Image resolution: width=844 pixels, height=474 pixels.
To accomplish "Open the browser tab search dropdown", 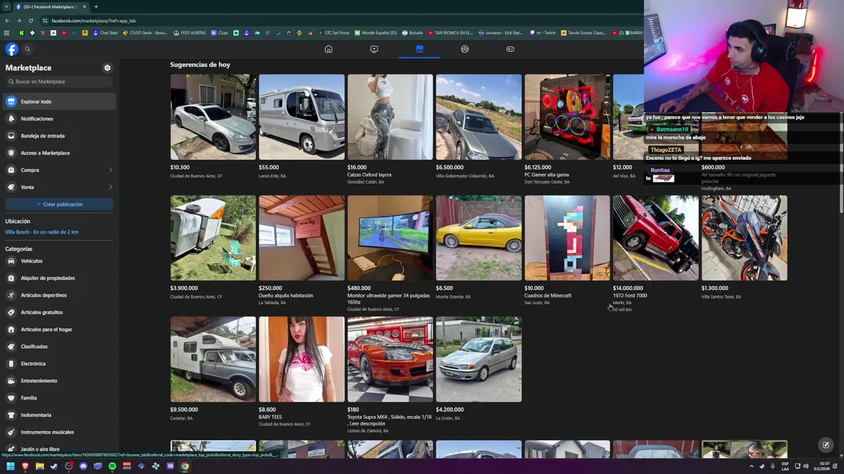I will click(x=7, y=7).
